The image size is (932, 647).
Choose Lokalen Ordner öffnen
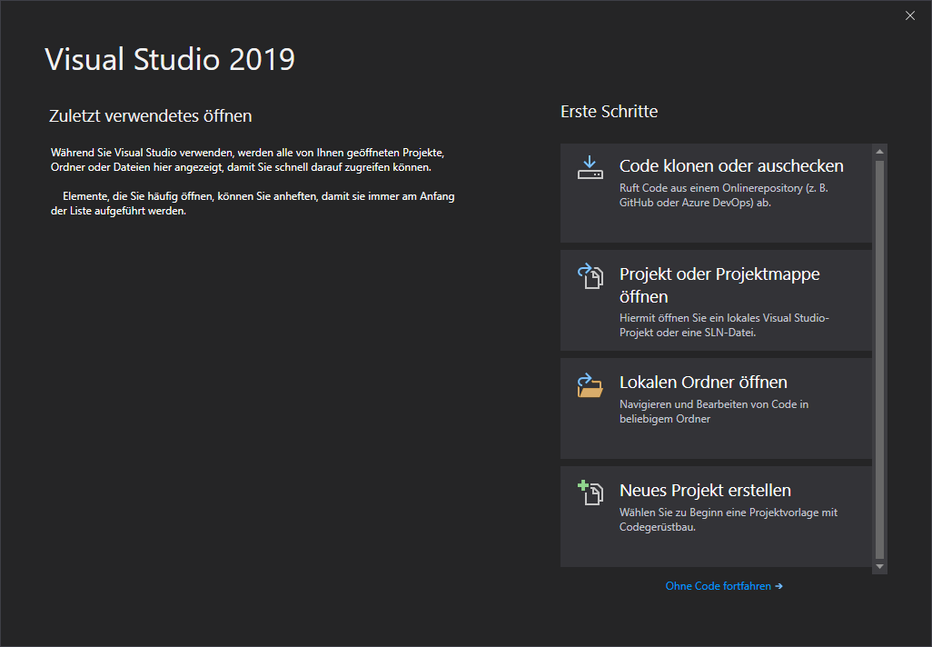(x=703, y=383)
